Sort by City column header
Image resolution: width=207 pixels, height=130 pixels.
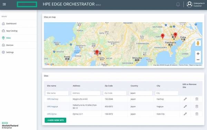click(158, 86)
